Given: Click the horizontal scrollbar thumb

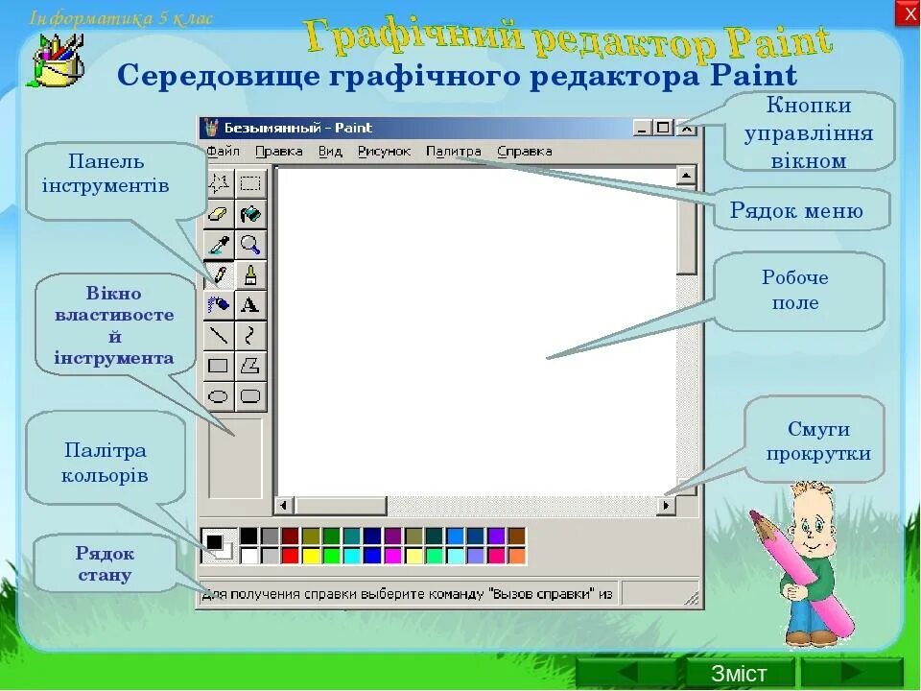Looking at the screenshot, I should click(341, 506).
